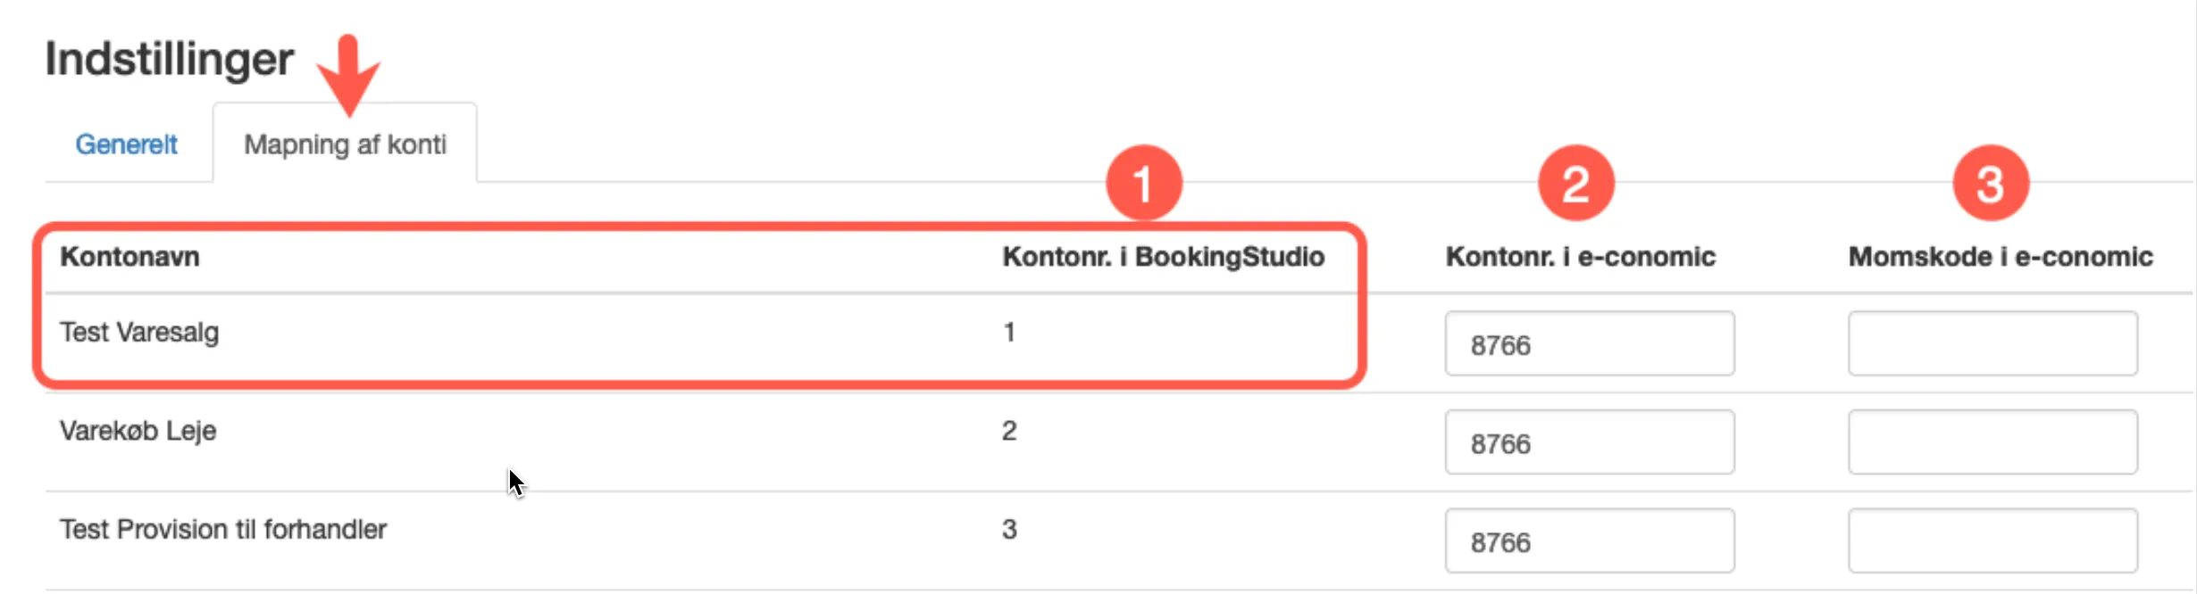
Task: Click the Momskode i e-conomic column header
Action: click(2000, 257)
